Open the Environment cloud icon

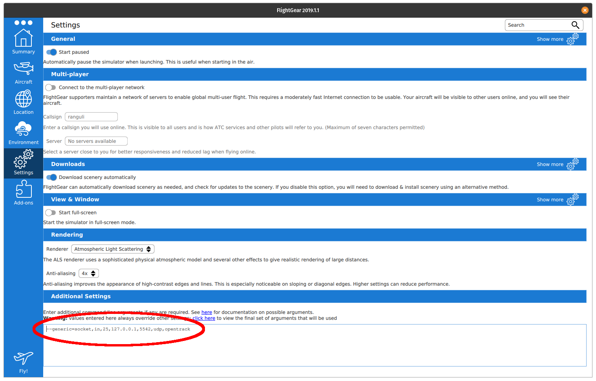coord(24,129)
